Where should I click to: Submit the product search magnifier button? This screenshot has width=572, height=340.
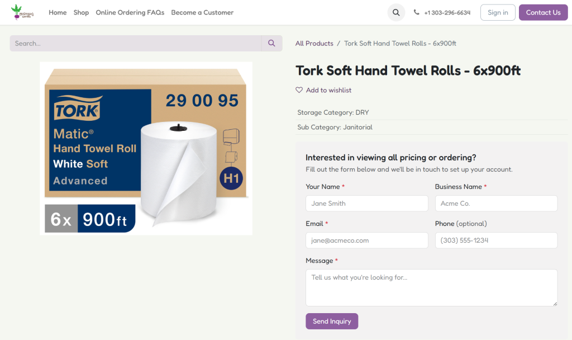[272, 43]
